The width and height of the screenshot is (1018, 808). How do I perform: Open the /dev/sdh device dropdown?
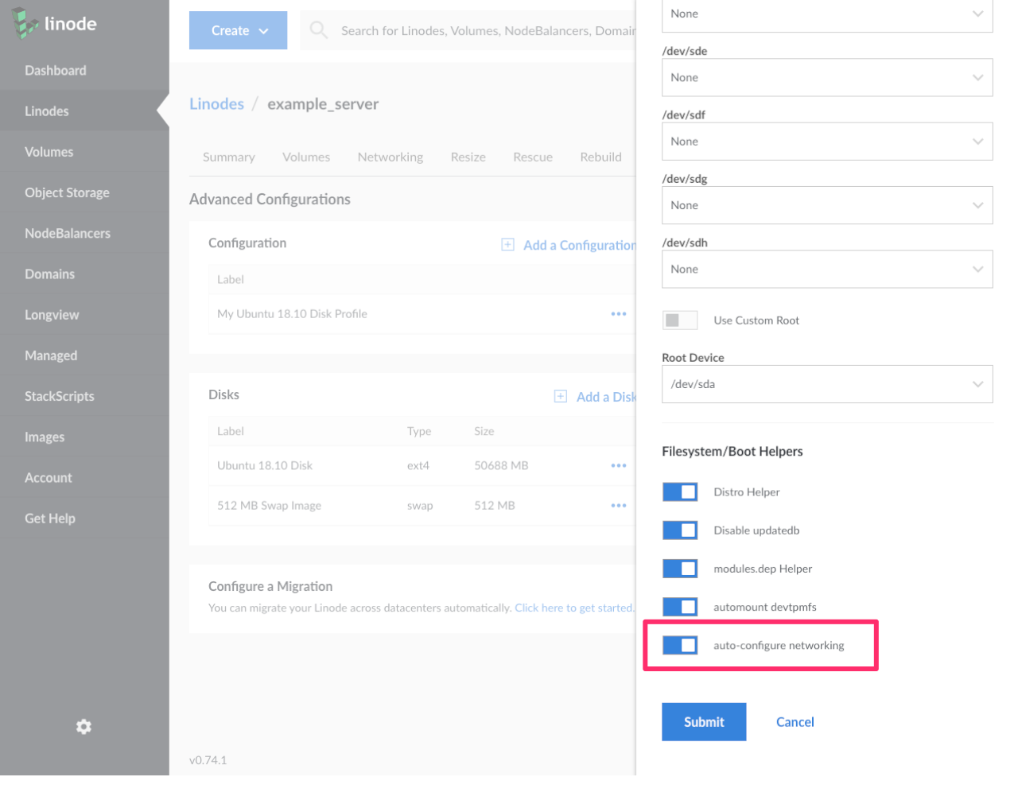click(826, 270)
